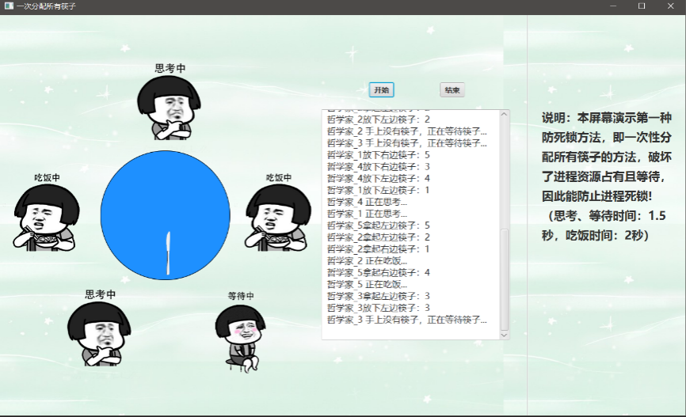Select the eating philosopher right of the table

click(278, 218)
